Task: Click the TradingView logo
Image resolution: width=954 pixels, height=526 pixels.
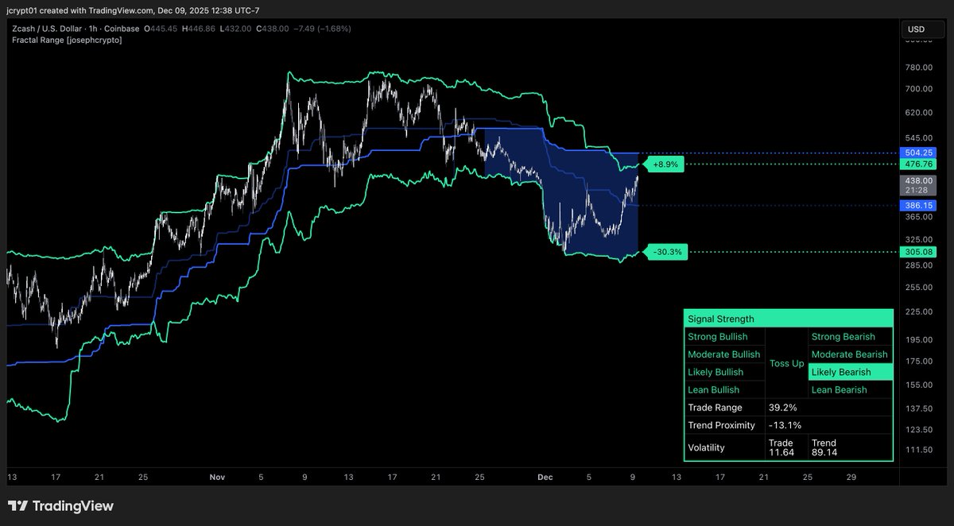Action: [x=60, y=506]
